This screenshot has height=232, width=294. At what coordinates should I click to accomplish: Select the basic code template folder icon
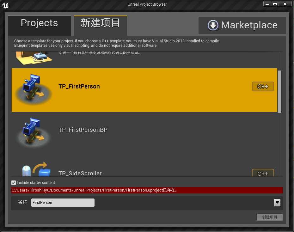[34, 58]
